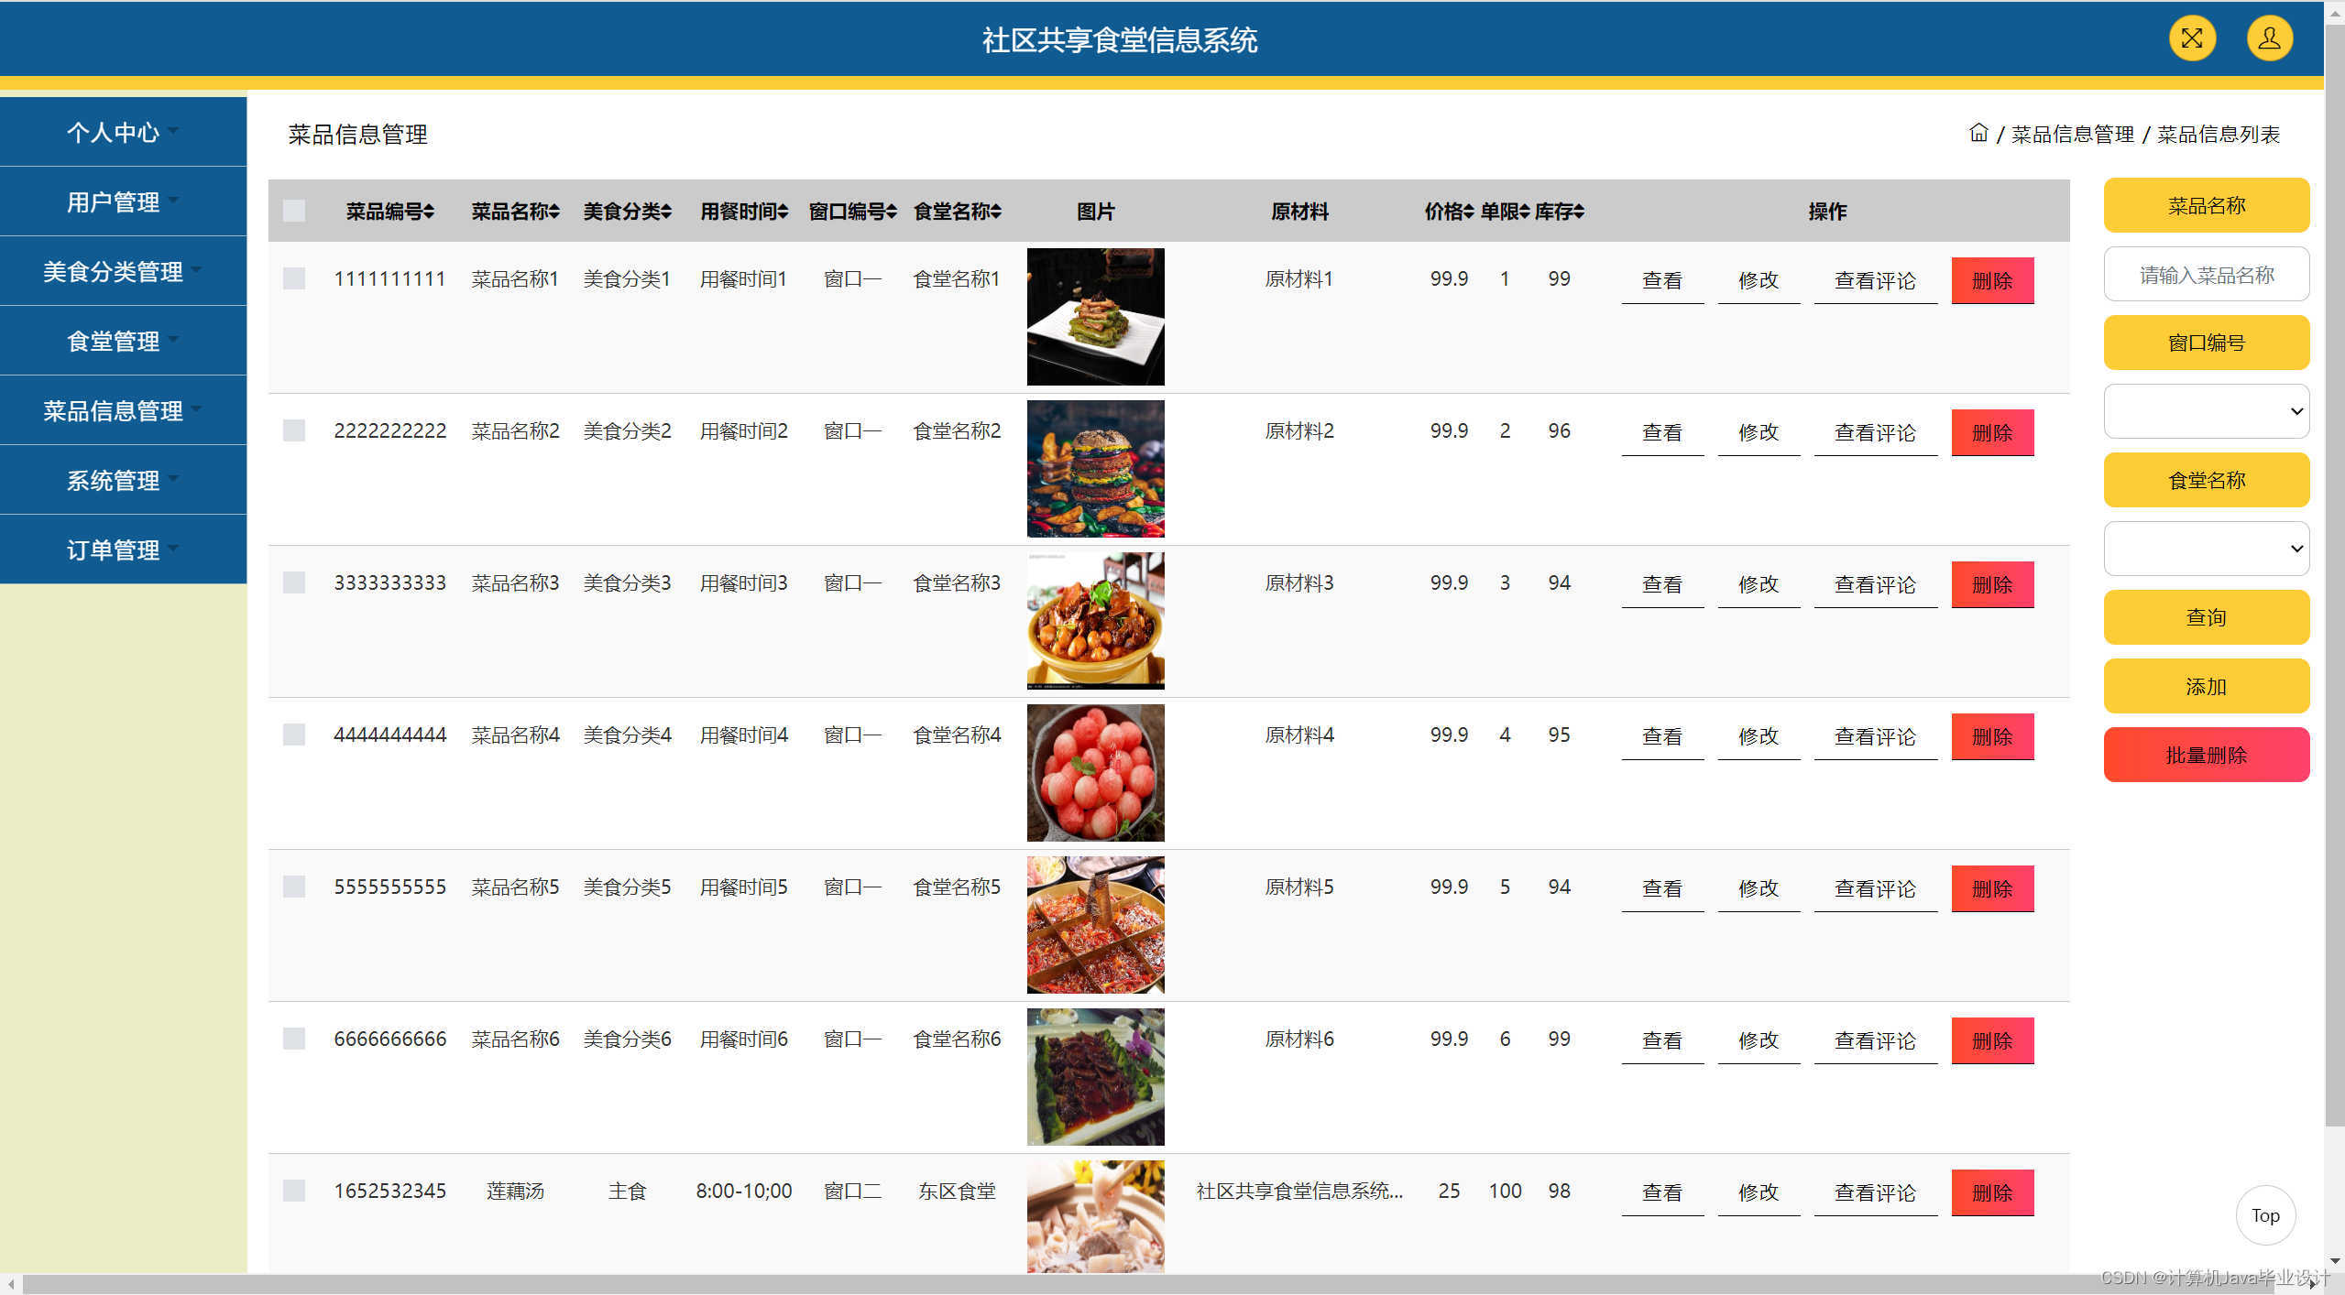Open the 窗口编号 dropdown filter
The height and width of the screenshot is (1295, 2345).
(x=2206, y=411)
